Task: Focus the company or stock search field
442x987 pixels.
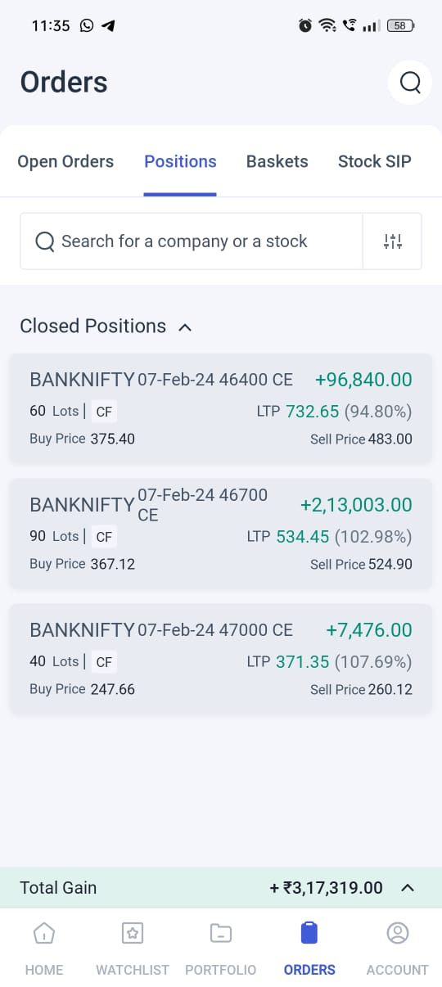Action: [192, 241]
